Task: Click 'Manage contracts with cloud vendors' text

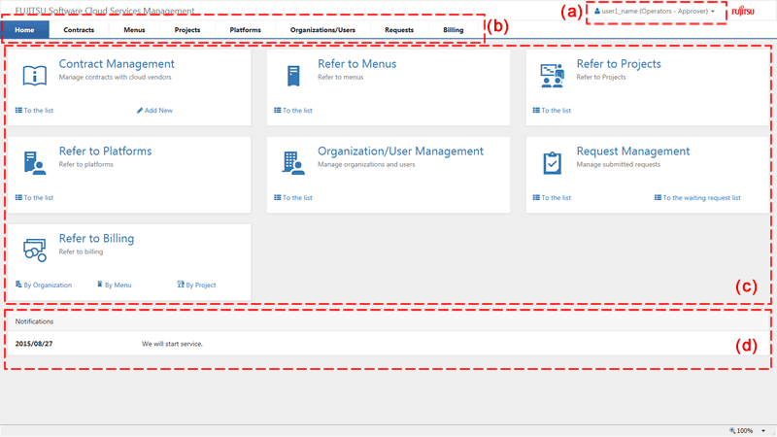Action: coord(115,78)
